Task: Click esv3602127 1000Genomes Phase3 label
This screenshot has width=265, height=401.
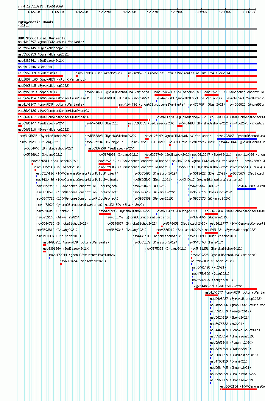Action: click(54, 117)
